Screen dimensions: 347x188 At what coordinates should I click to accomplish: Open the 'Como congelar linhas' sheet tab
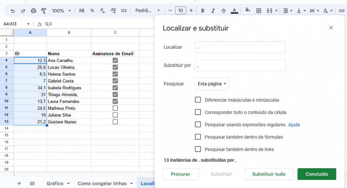(x=104, y=183)
